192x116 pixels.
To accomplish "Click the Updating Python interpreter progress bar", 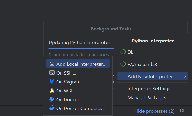I will [x=81, y=48].
